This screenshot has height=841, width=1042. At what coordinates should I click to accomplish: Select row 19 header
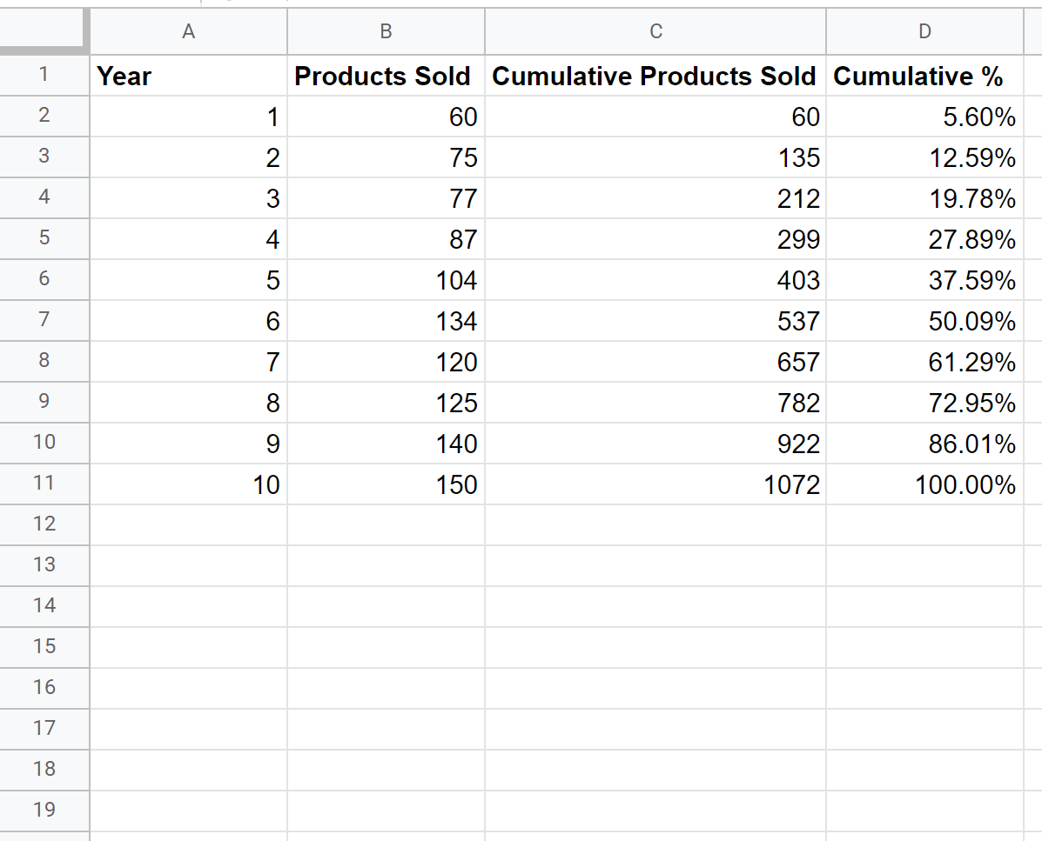coord(44,810)
